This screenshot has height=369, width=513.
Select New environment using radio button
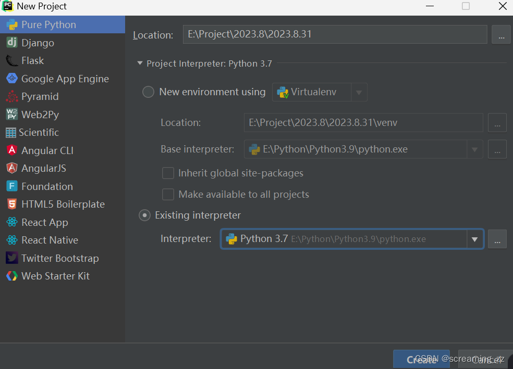[x=148, y=92]
